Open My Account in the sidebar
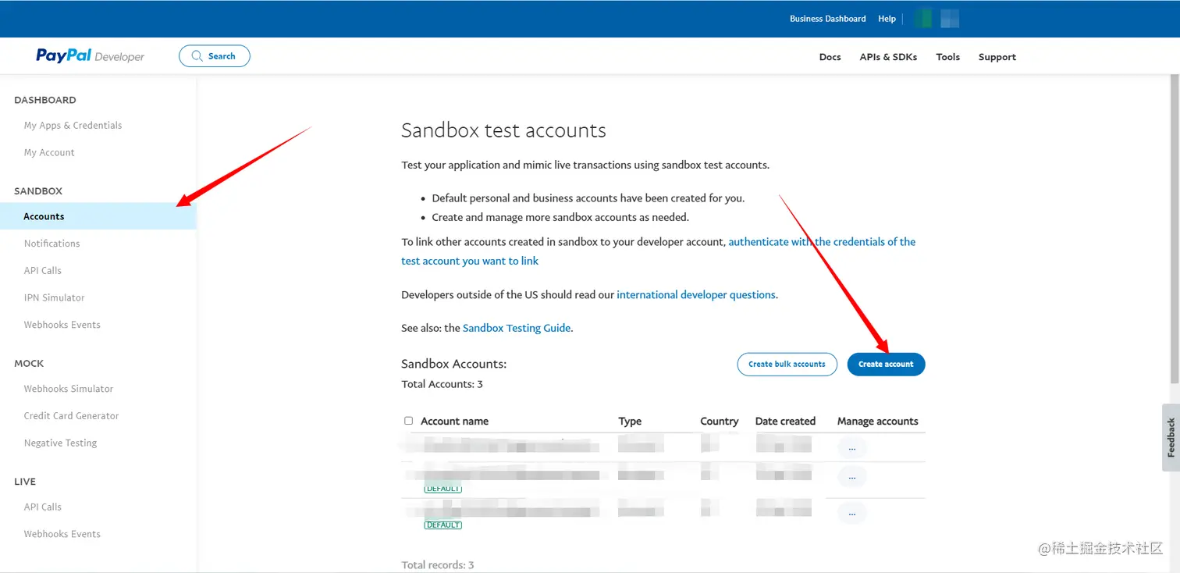Image resolution: width=1180 pixels, height=573 pixels. (x=49, y=152)
